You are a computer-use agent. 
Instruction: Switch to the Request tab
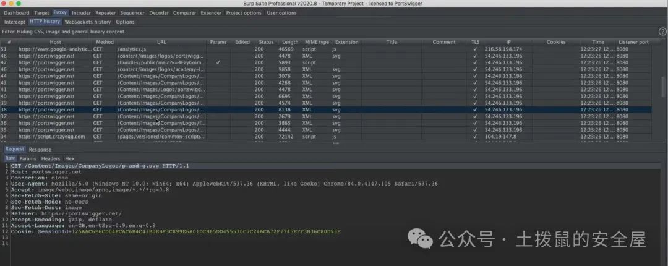pyautogui.click(x=15, y=149)
